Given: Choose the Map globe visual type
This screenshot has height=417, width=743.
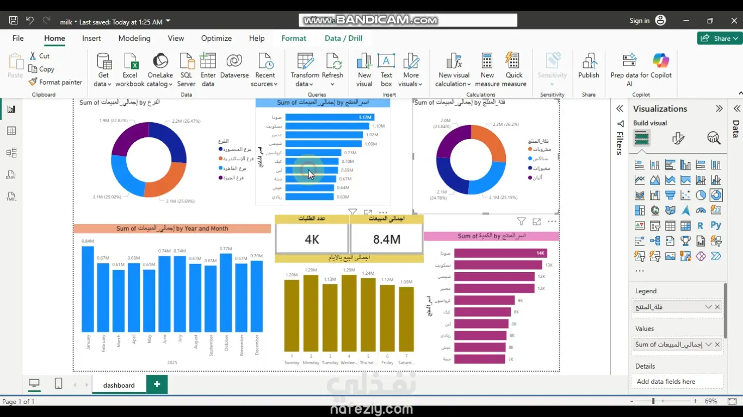Looking at the screenshot, I should click(x=655, y=211).
